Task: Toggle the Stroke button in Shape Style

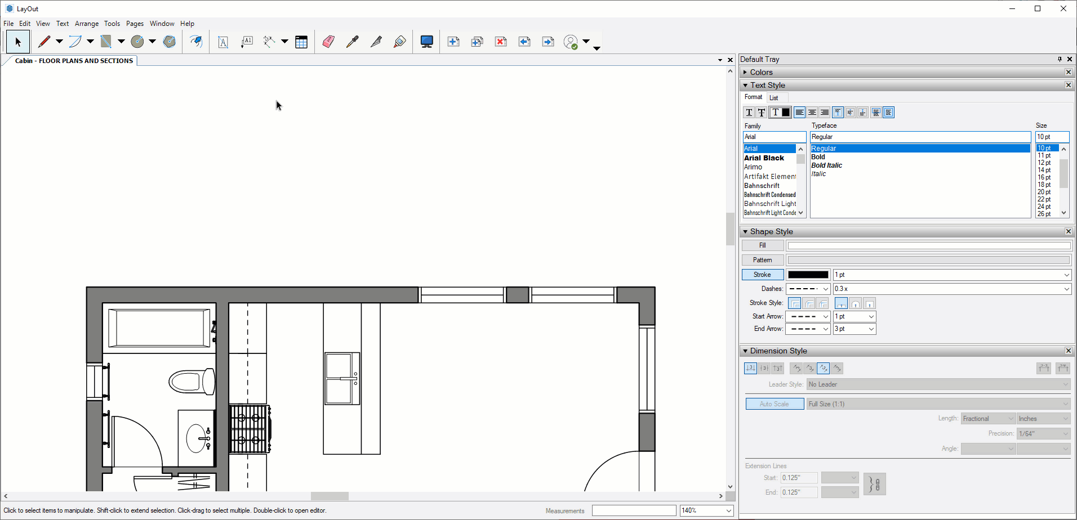Action: tap(763, 275)
